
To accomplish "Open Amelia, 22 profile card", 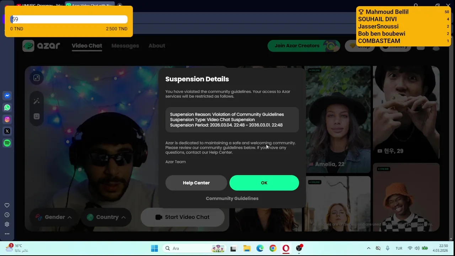I will click(x=338, y=119).
